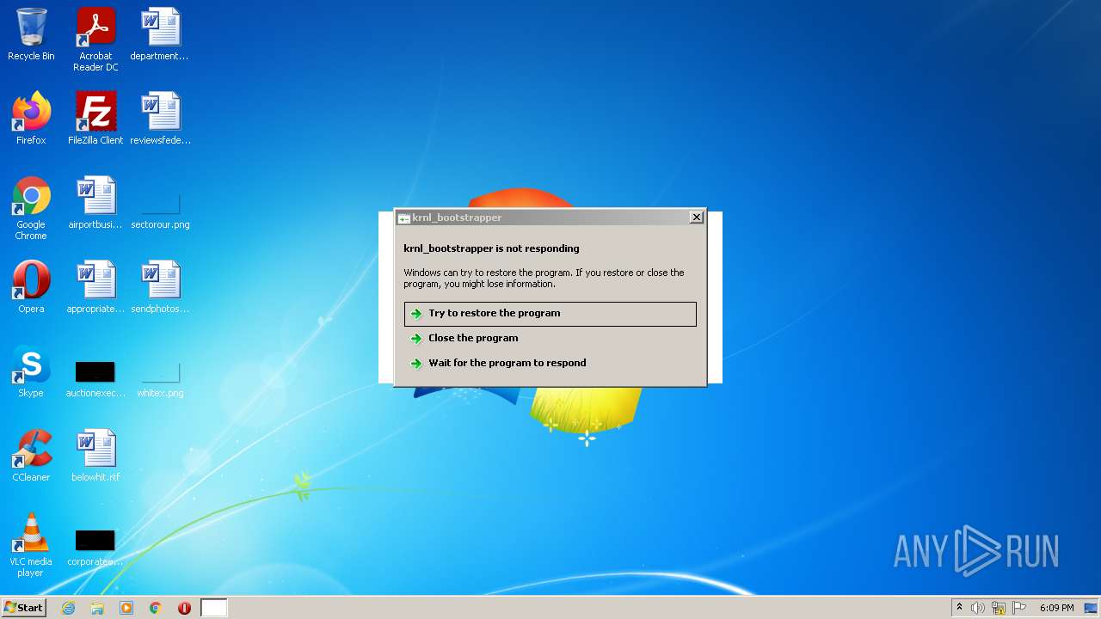
Task: Choose Wait for the program to respond
Action: click(x=550, y=363)
